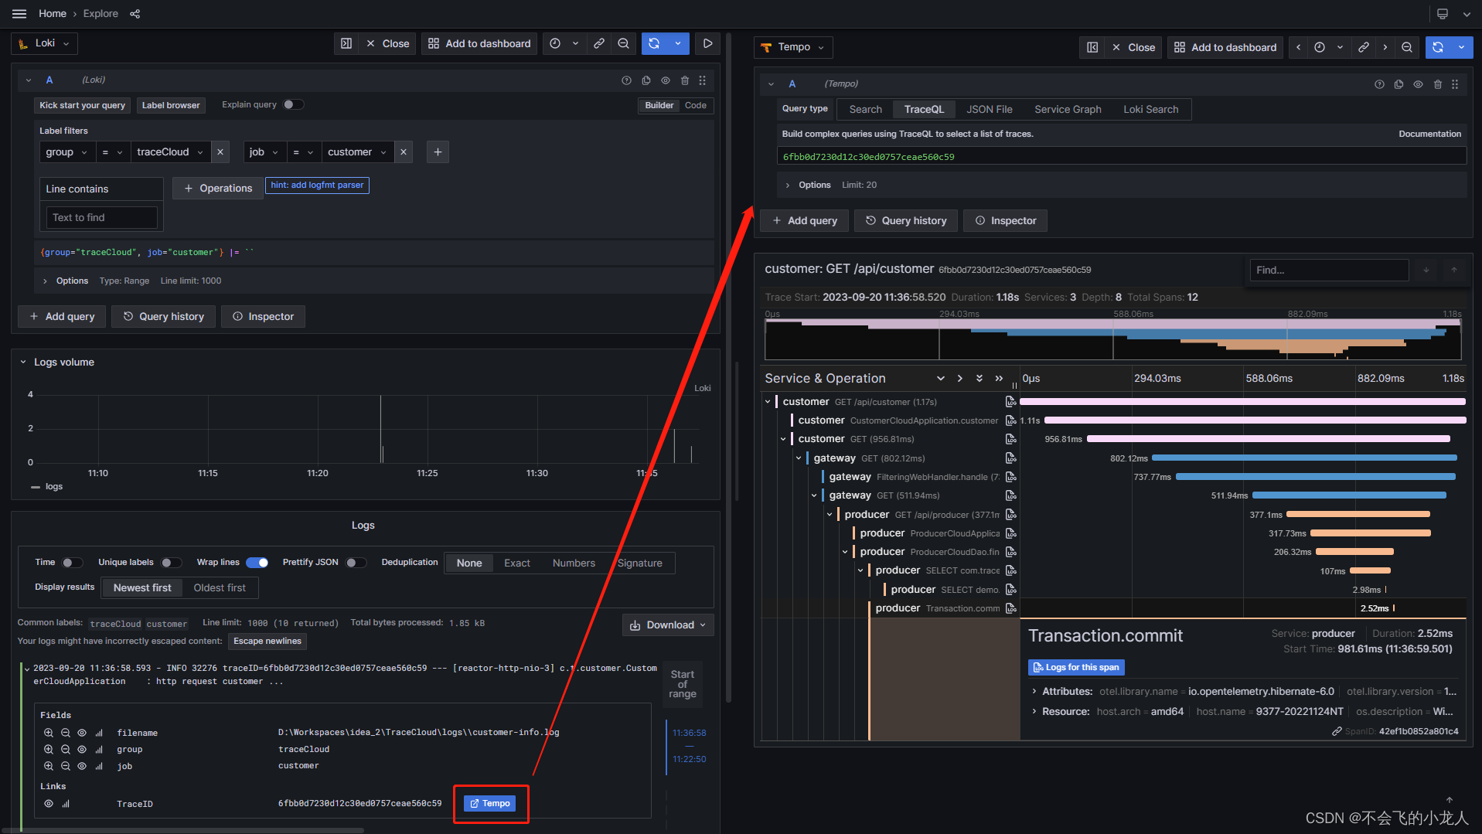Open the Loki data source dropdown
This screenshot has height=834, width=1482.
(43, 43)
